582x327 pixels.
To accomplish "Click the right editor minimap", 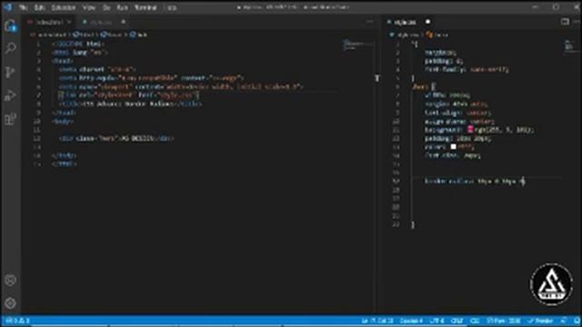I will click(570, 47).
